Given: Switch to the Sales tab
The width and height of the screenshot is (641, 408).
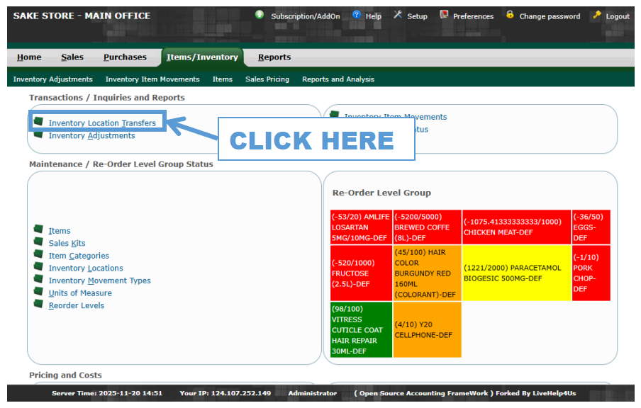Looking at the screenshot, I should coord(72,57).
